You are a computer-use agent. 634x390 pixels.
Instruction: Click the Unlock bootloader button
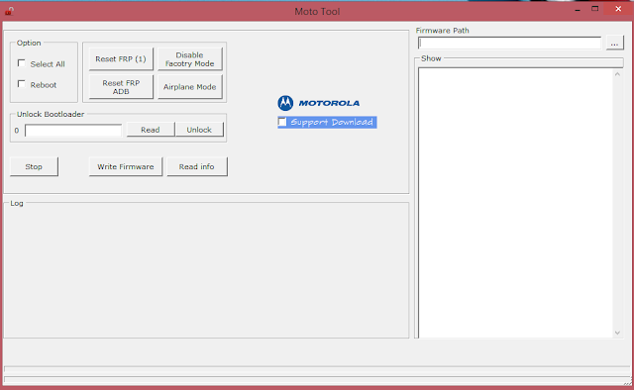[x=199, y=130]
